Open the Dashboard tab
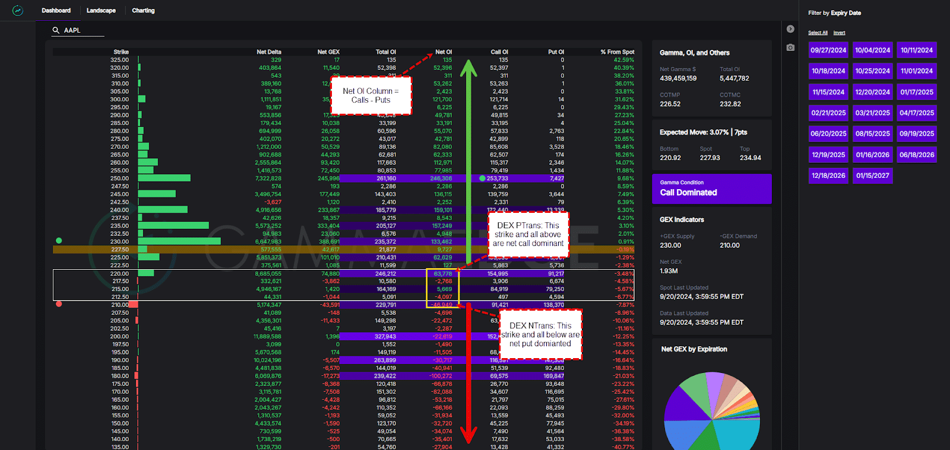The width and height of the screenshot is (950, 450). (x=56, y=11)
